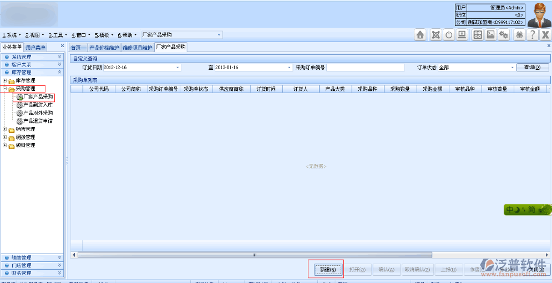The width and height of the screenshot is (552, 283).
Task: Click the laptop download icon
Action: coord(462,35)
